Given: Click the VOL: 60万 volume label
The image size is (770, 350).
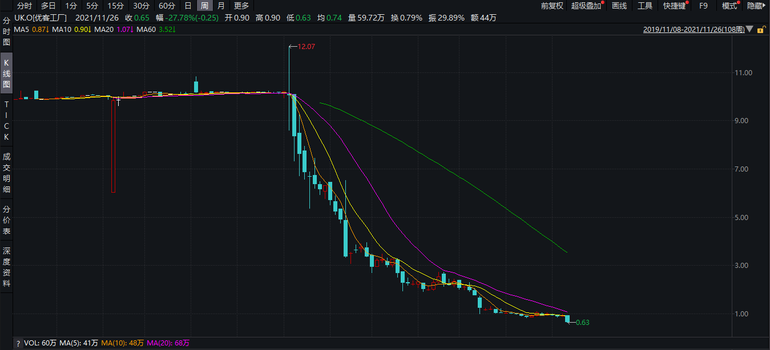Looking at the screenshot, I should (x=41, y=343).
